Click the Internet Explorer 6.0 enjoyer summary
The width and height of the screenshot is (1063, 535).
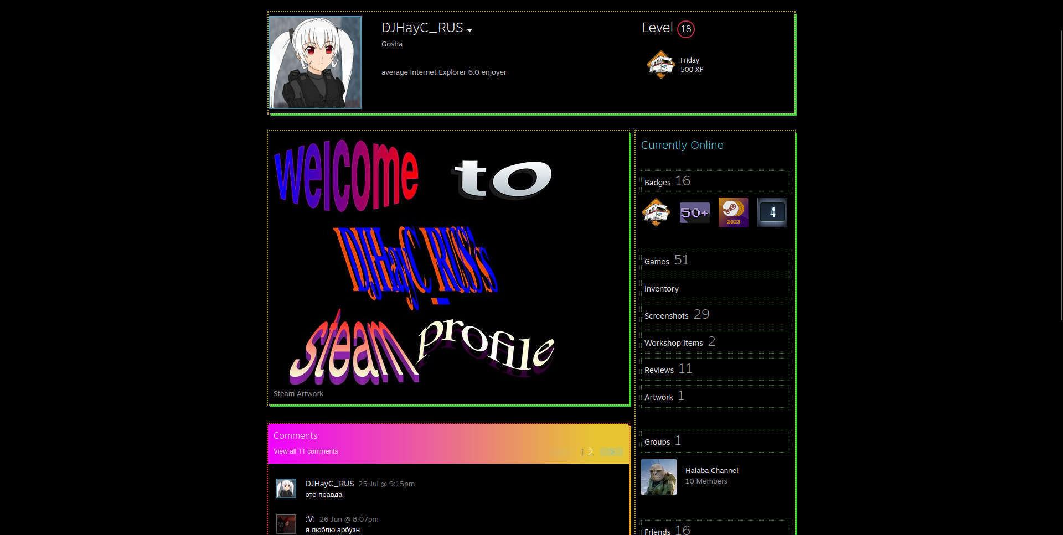click(443, 72)
